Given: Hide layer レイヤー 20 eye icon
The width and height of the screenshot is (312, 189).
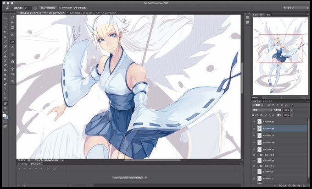Looking at the screenshot, I should pos(254,129).
